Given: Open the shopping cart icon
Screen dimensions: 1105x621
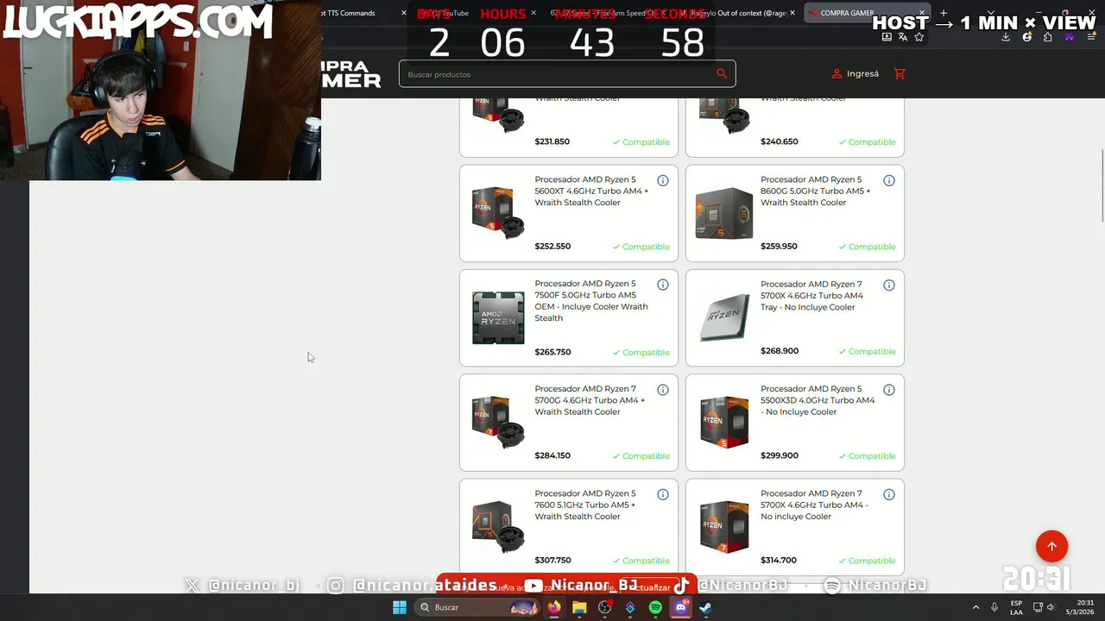Looking at the screenshot, I should click(900, 73).
